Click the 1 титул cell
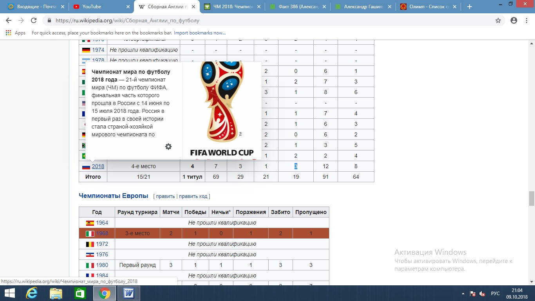 (x=192, y=177)
